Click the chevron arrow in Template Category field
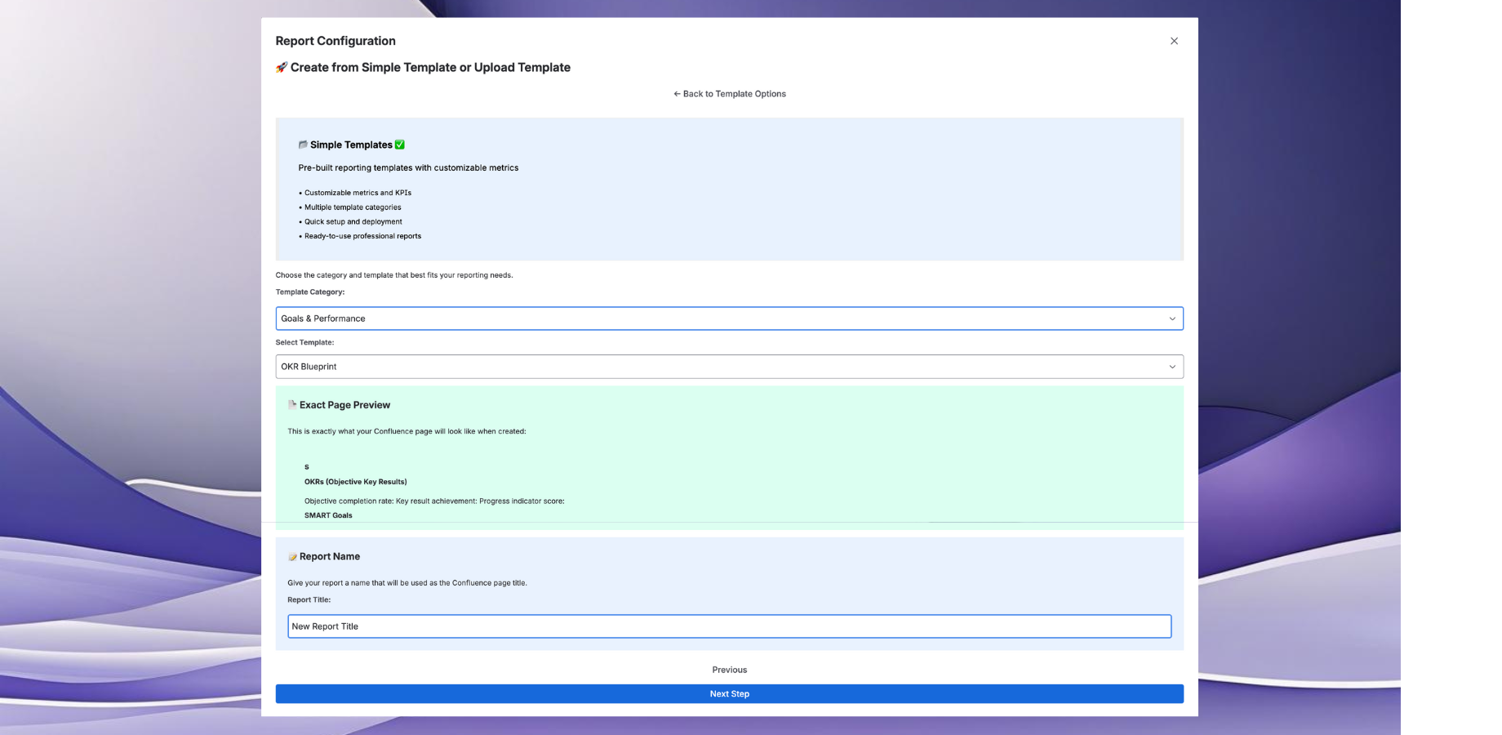The image size is (1502, 735). pyautogui.click(x=1172, y=318)
